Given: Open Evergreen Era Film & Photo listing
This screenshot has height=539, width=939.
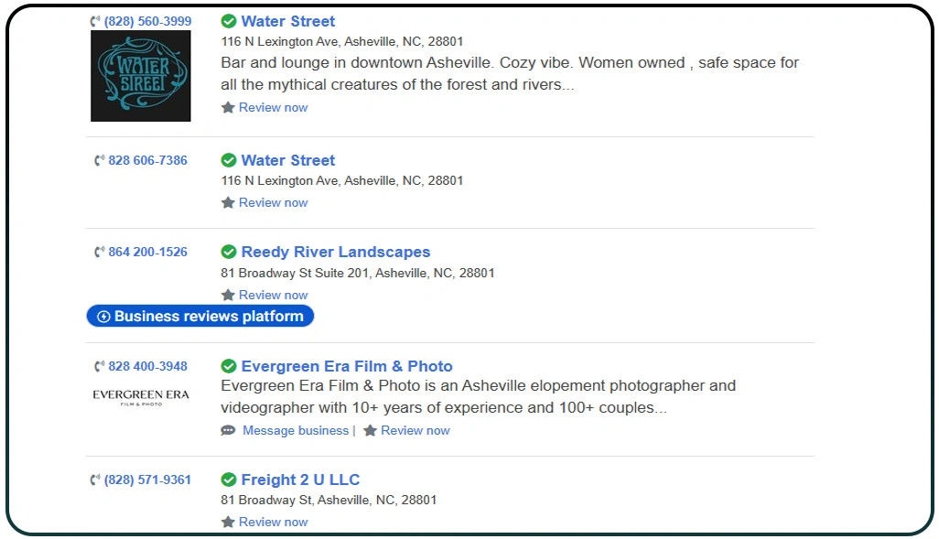Looking at the screenshot, I should click(346, 367).
